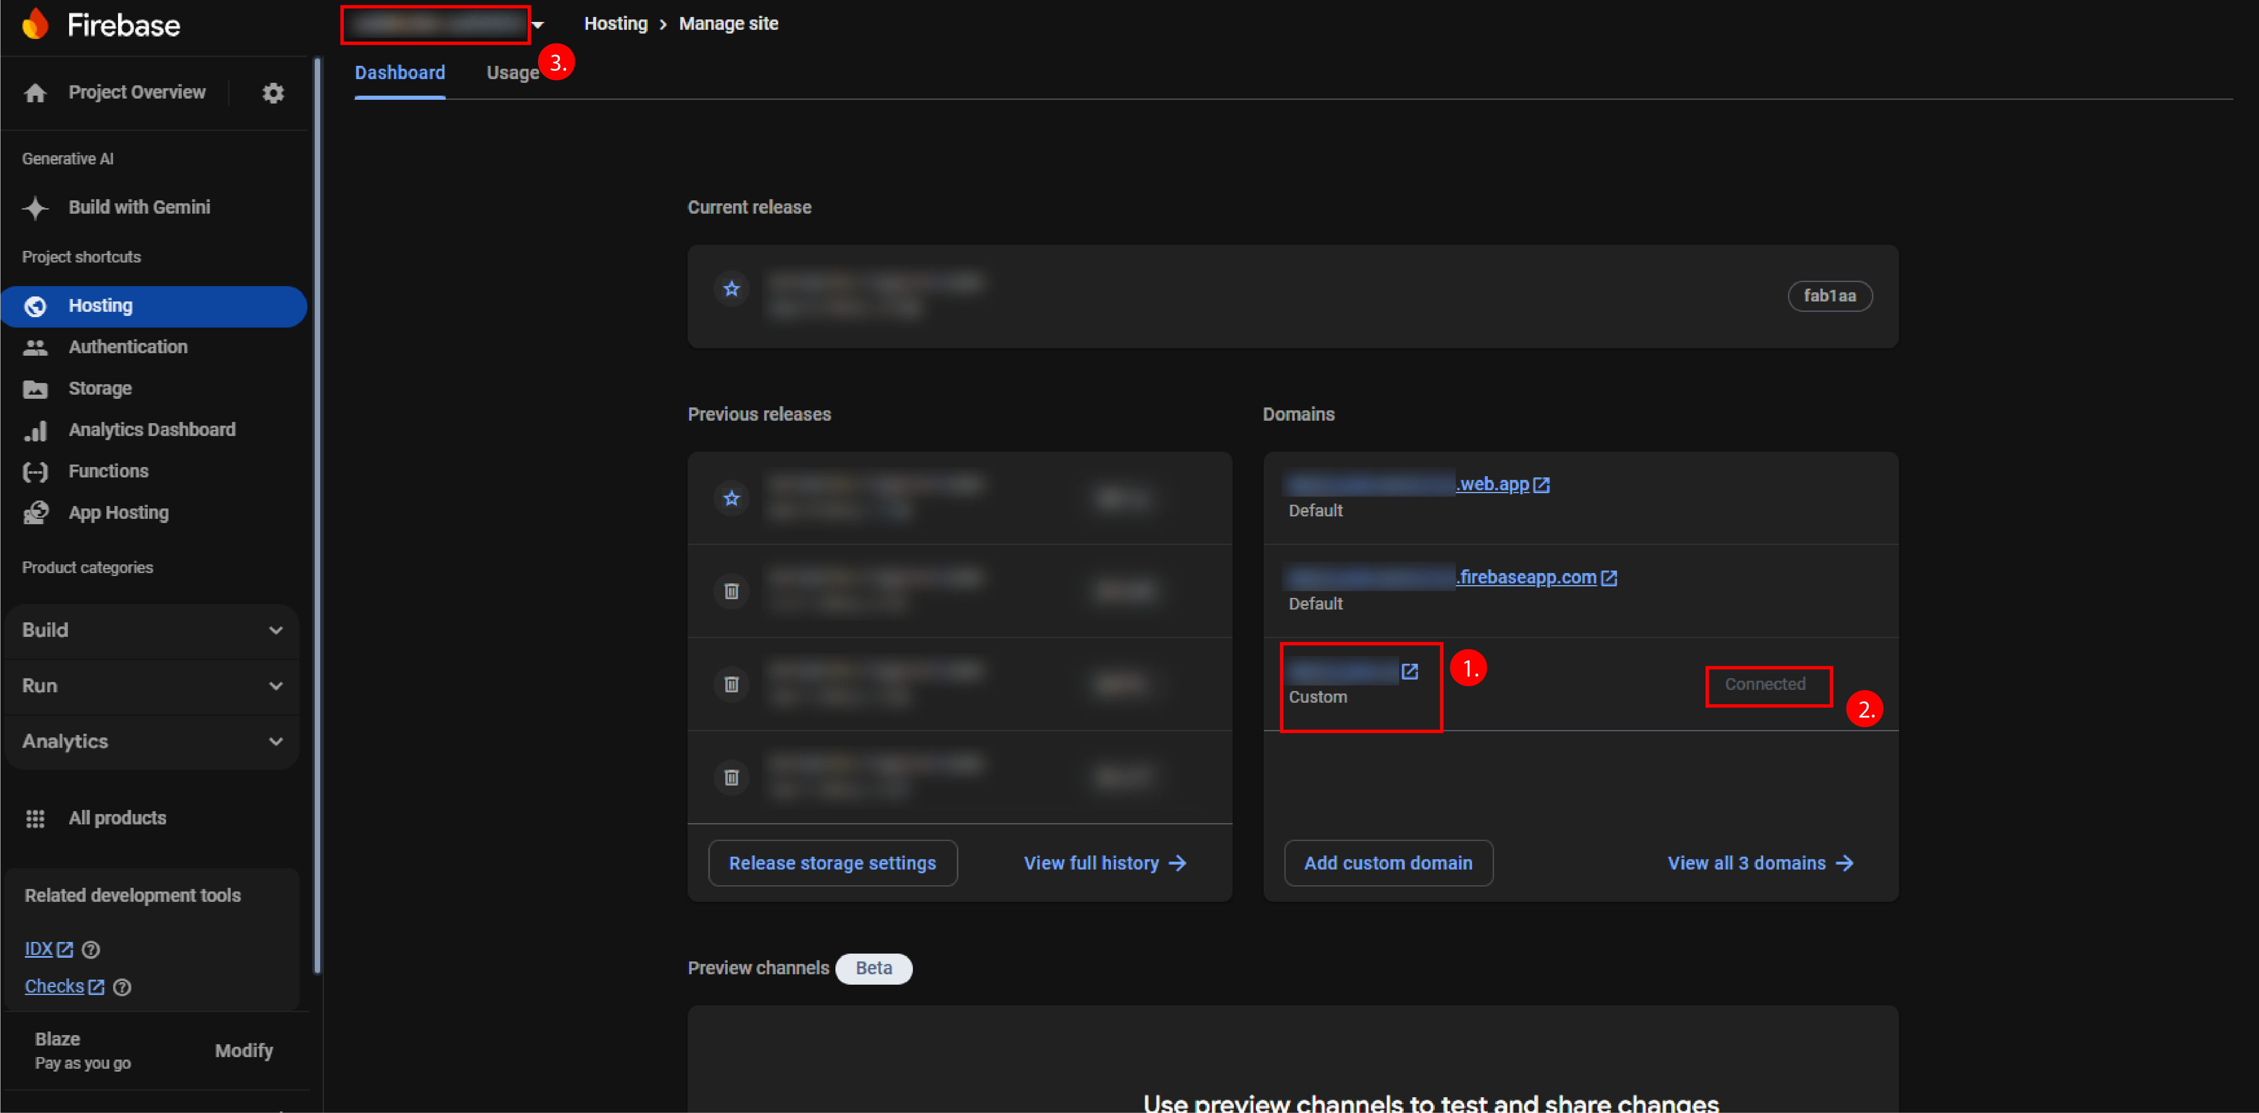Click help icon next to Checks
Screen dimensions: 2259x1113
122,987
